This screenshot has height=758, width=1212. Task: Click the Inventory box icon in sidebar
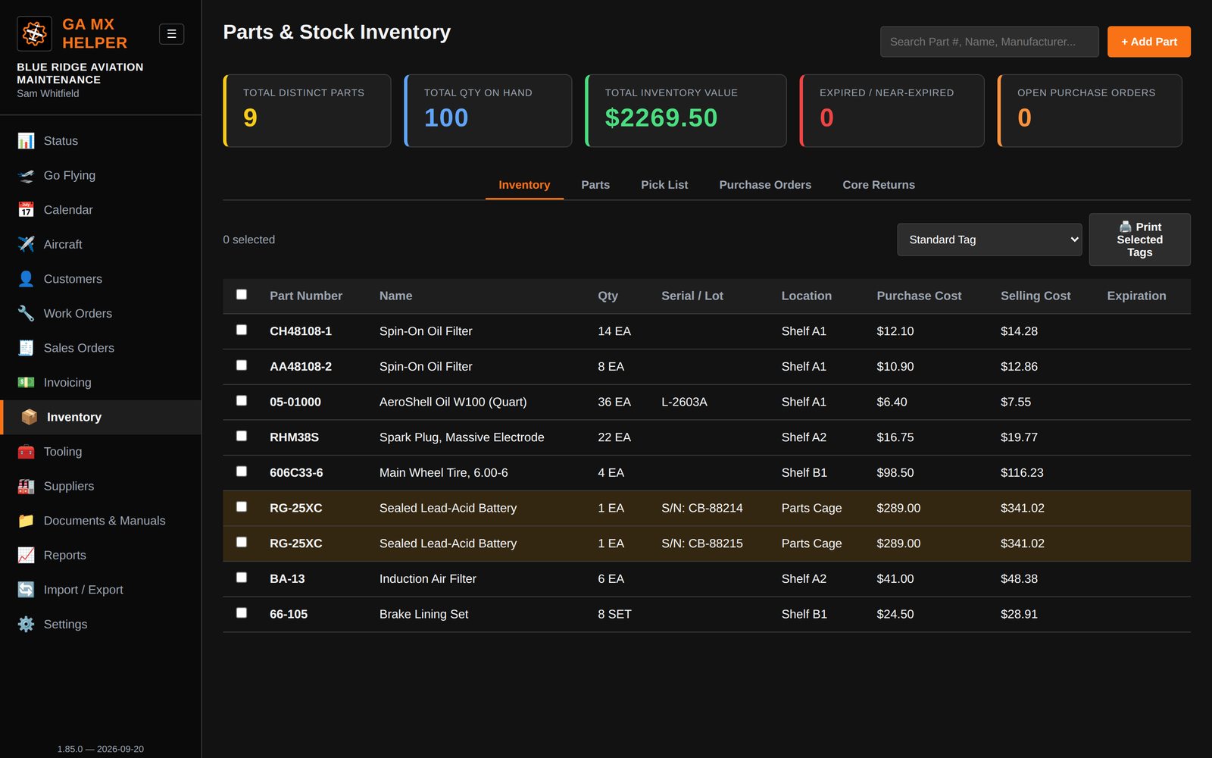pos(29,417)
